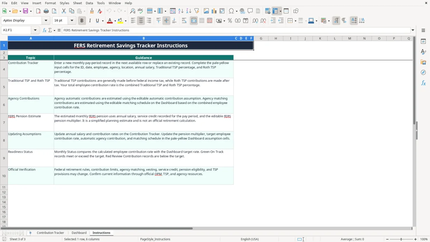This screenshot has width=430, height=242.
Task: Activate Clone Formatting paintbrush
Action: (92, 11)
